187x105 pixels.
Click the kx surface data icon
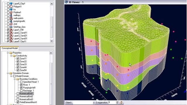11,9
